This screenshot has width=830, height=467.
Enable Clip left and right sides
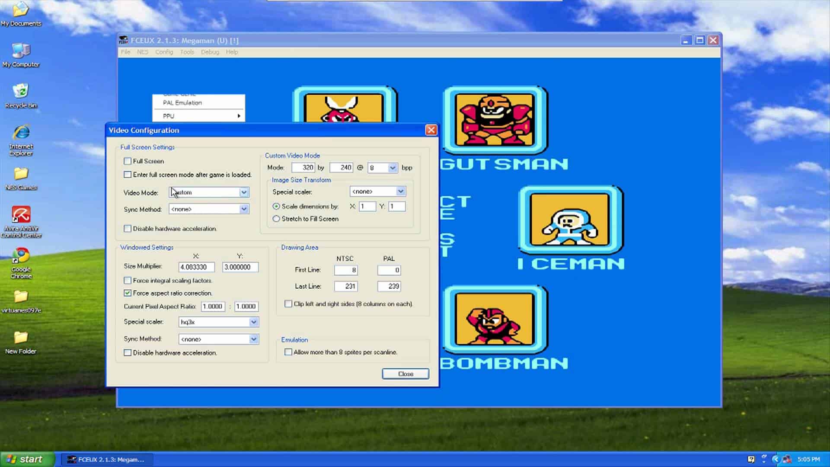[x=288, y=304]
